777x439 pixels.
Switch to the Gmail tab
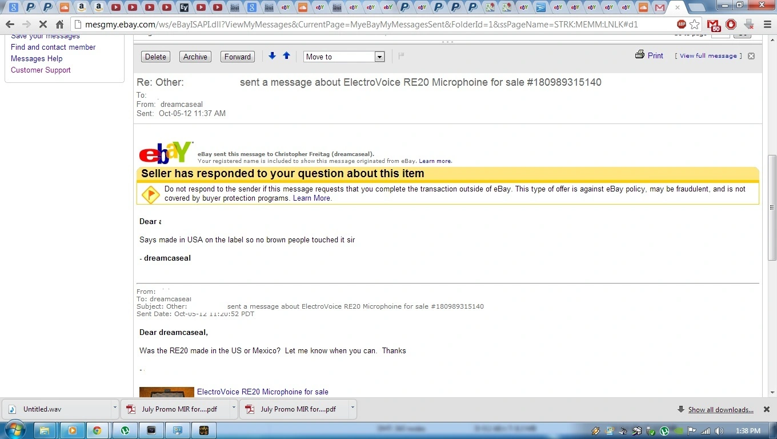point(660,7)
